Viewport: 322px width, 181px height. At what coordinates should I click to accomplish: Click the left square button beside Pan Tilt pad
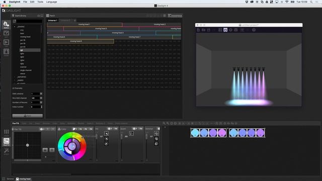(45, 150)
